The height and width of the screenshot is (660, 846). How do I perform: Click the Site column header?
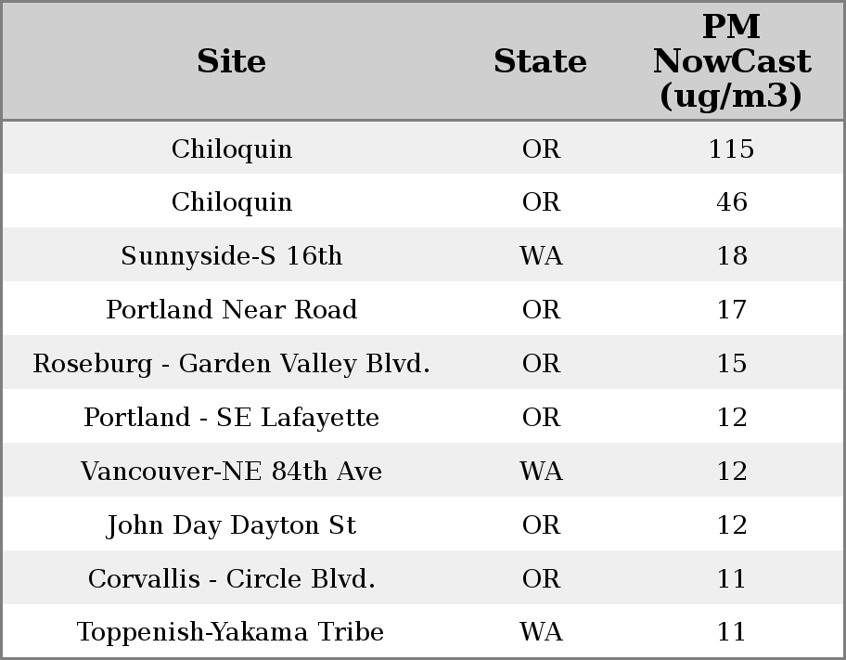[231, 61]
